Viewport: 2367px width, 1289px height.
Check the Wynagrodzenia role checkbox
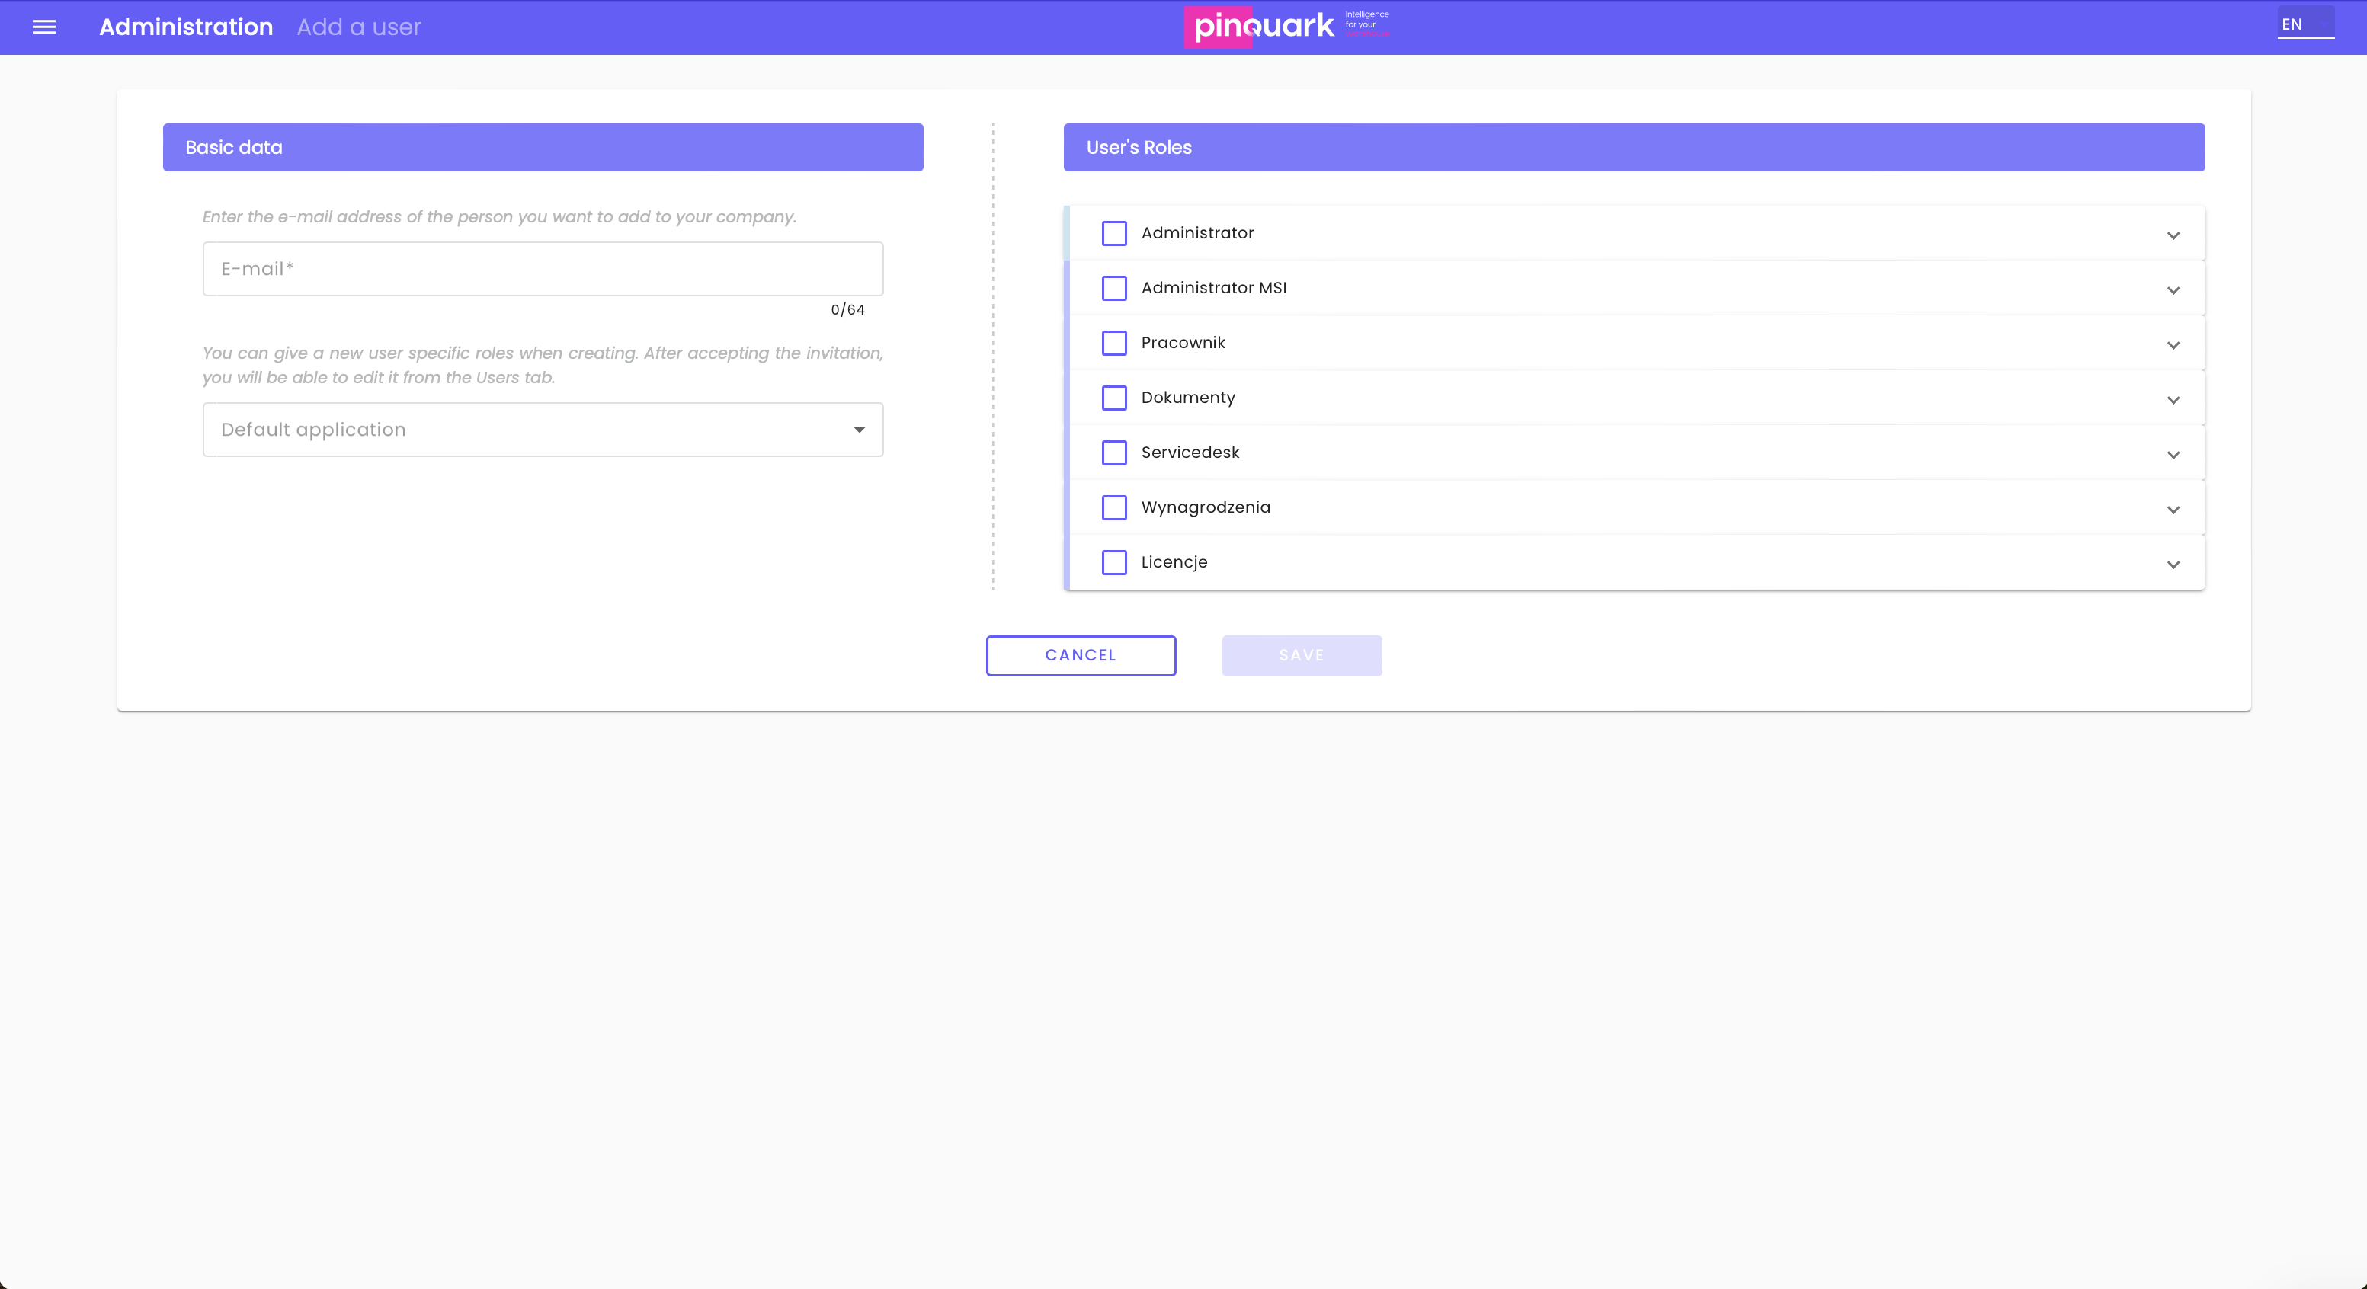[x=1113, y=507]
